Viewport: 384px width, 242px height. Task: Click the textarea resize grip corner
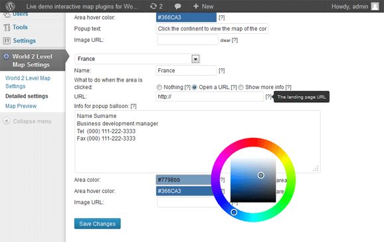point(316,168)
